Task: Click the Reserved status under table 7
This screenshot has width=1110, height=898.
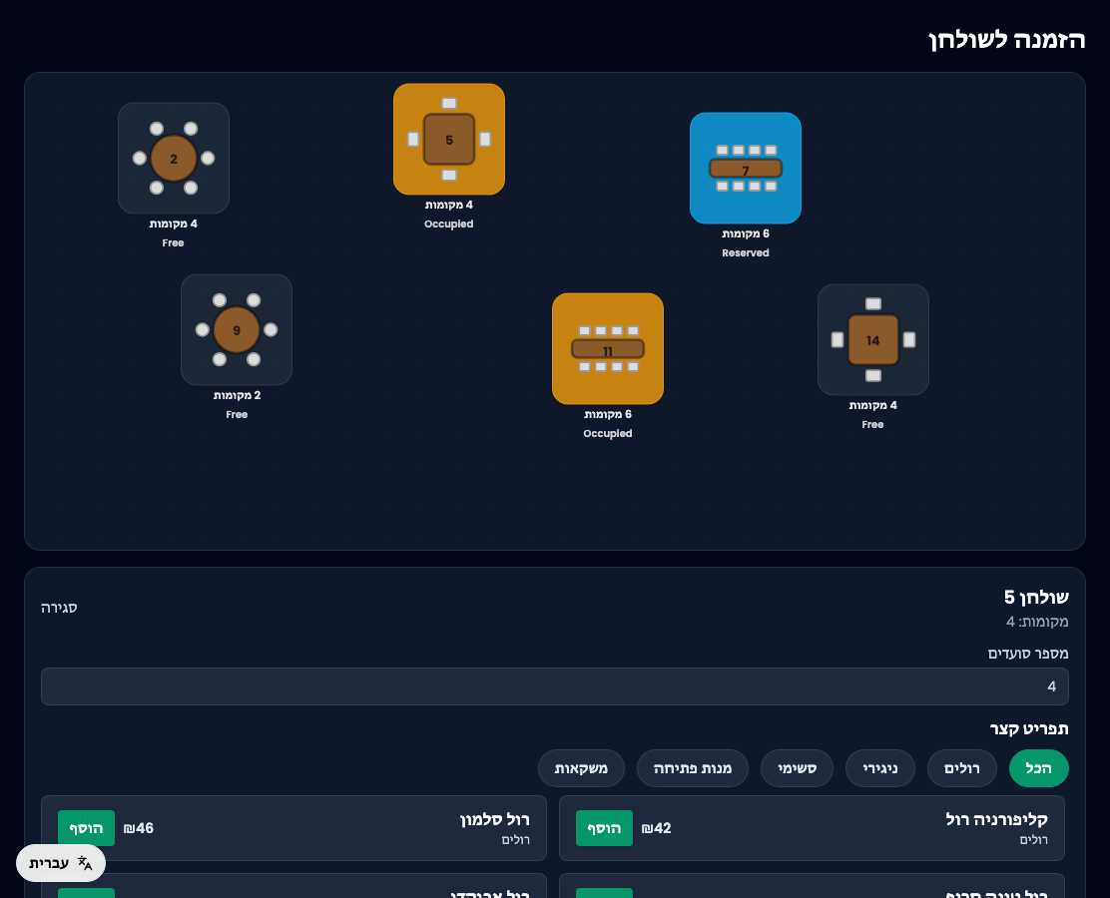Action: click(746, 252)
